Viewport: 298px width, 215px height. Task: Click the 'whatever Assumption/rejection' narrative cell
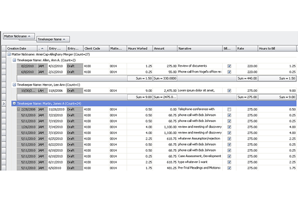[x=199, y=139]
